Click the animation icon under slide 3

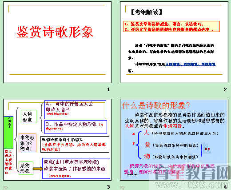[x=5, y=187]
